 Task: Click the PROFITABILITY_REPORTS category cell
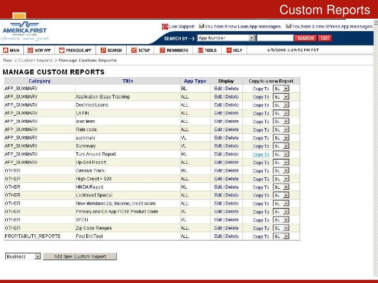coord(33,236)
